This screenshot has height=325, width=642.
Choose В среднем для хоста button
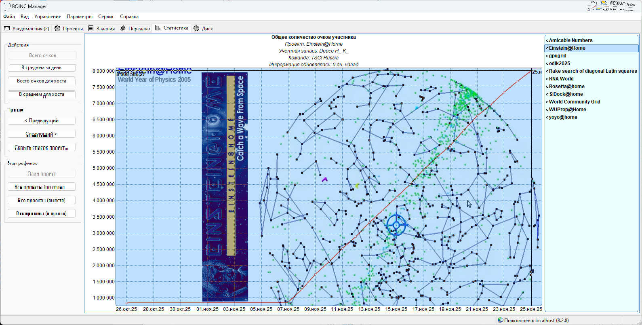[42, 94]
